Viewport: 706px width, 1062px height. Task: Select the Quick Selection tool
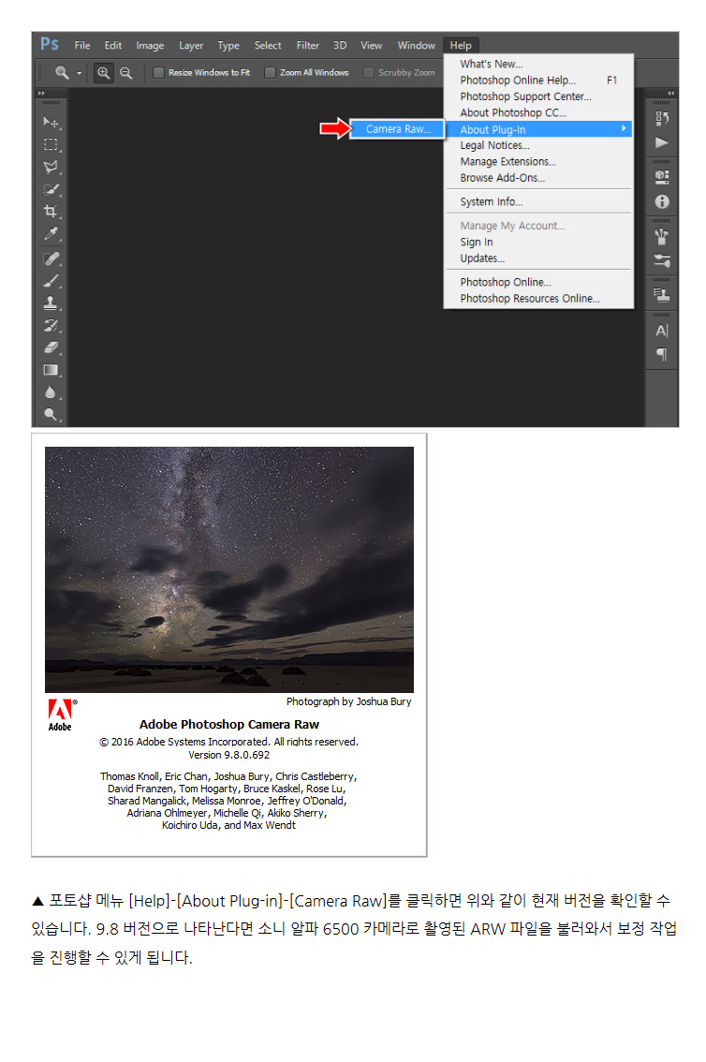click(51, 189)
